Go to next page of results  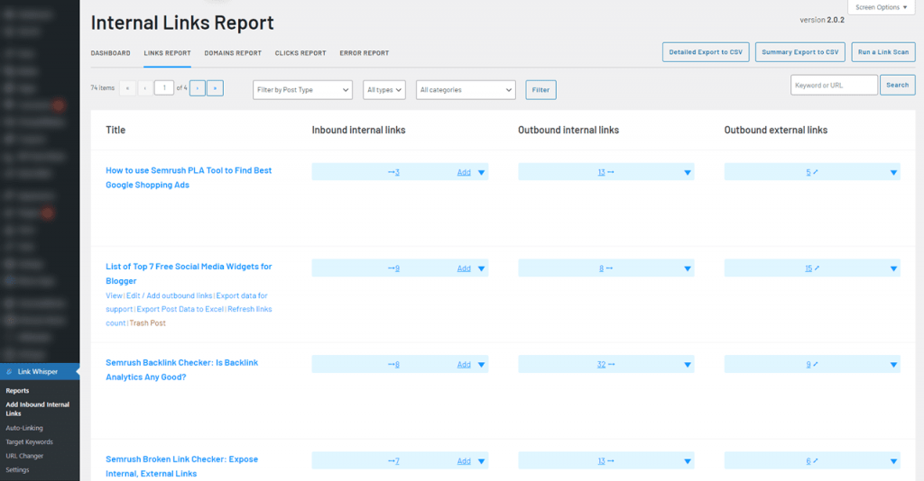(x=198, y=88)
